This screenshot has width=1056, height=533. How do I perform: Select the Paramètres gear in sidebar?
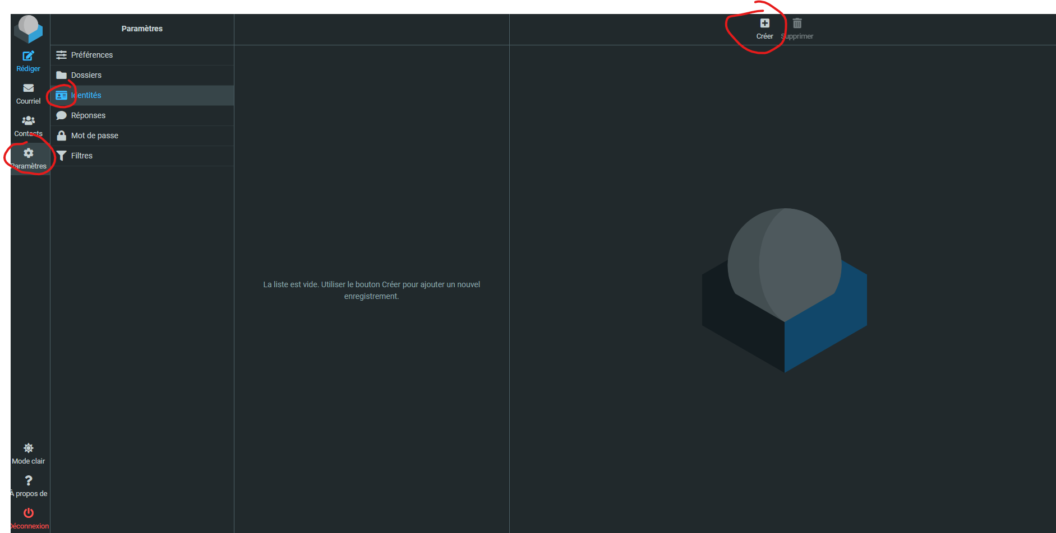[28, 153]
